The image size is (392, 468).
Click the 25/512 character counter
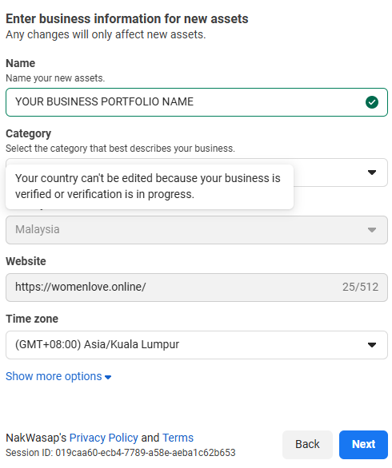(360, 288)
